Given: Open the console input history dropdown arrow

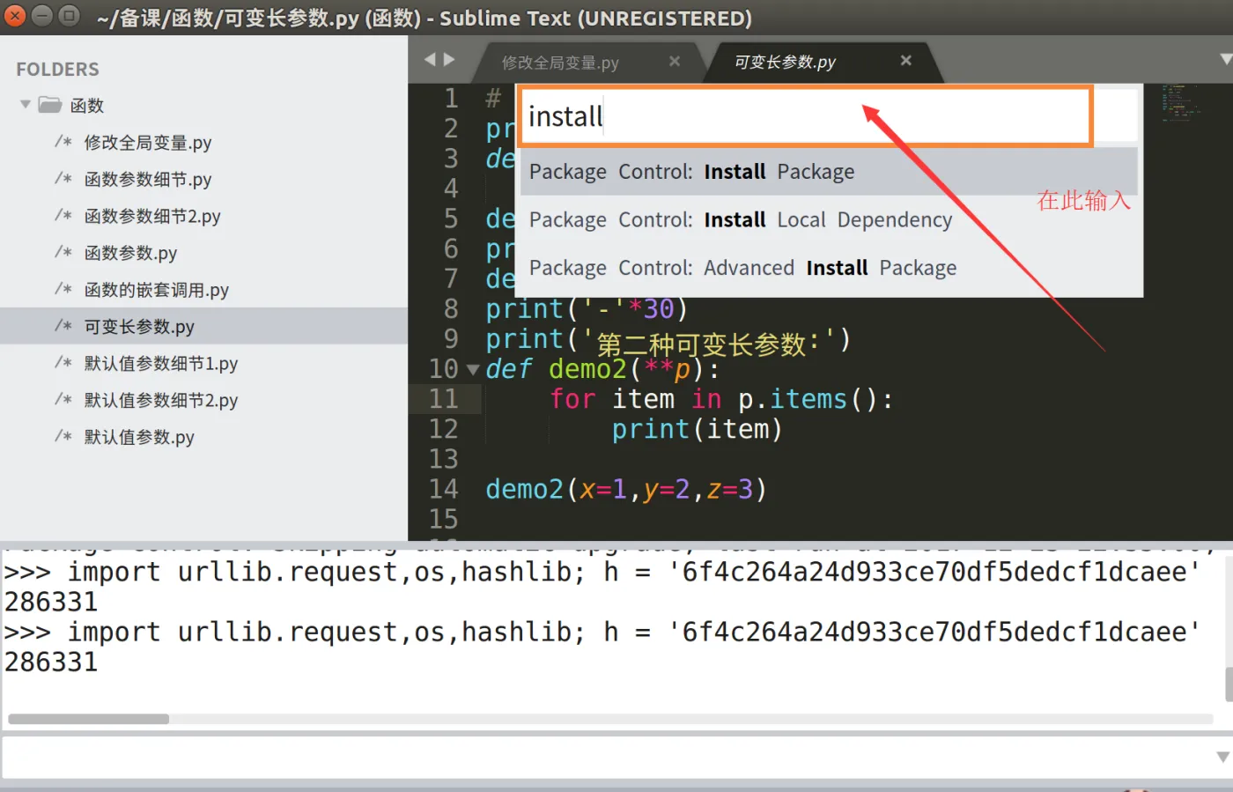Looking at the screenshot, I should coord(1222,757).
